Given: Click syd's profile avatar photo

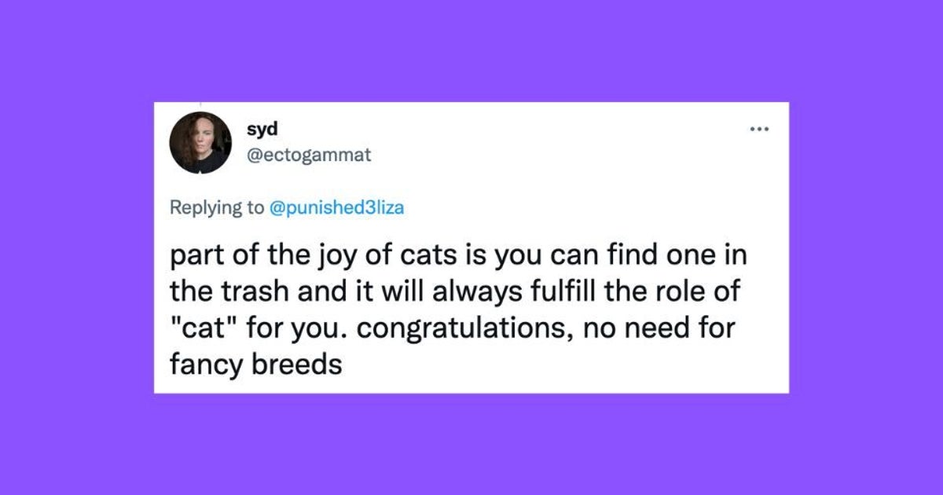Looking at the screenshot, I should [201, 143].
